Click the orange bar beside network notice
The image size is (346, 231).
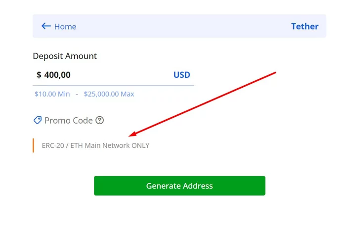tap(33, 146)
